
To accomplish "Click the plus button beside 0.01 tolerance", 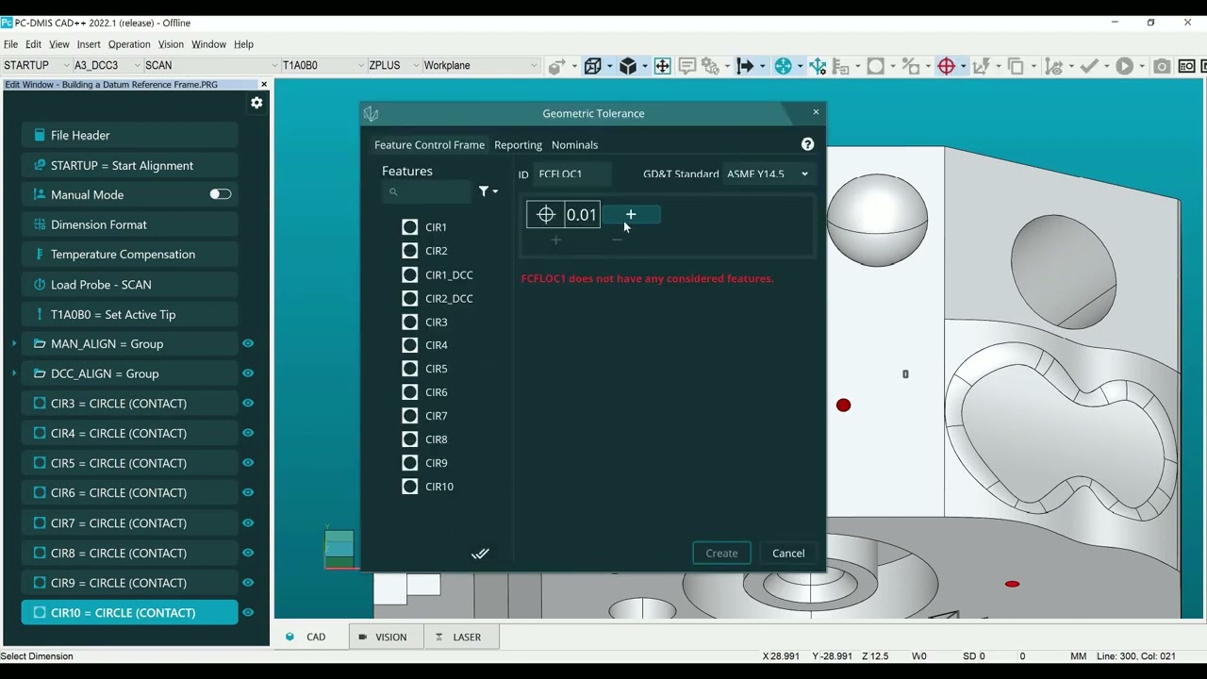I will [631, 215].
